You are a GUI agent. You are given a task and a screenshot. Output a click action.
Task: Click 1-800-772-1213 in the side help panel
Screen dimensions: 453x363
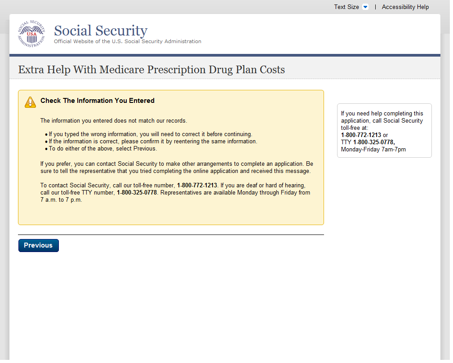pos(361,135)
